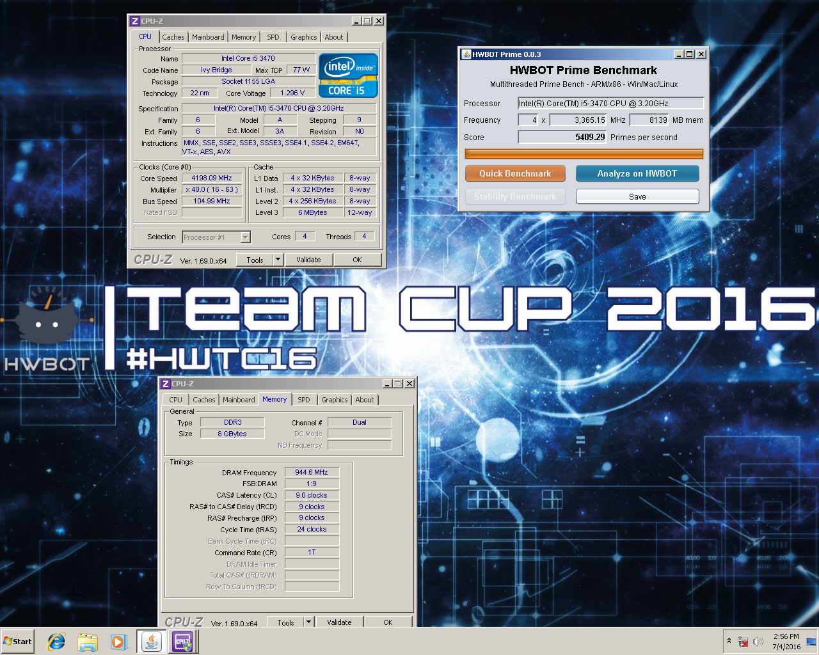Click the taskbar clock showing 2:56 PM

786,642
